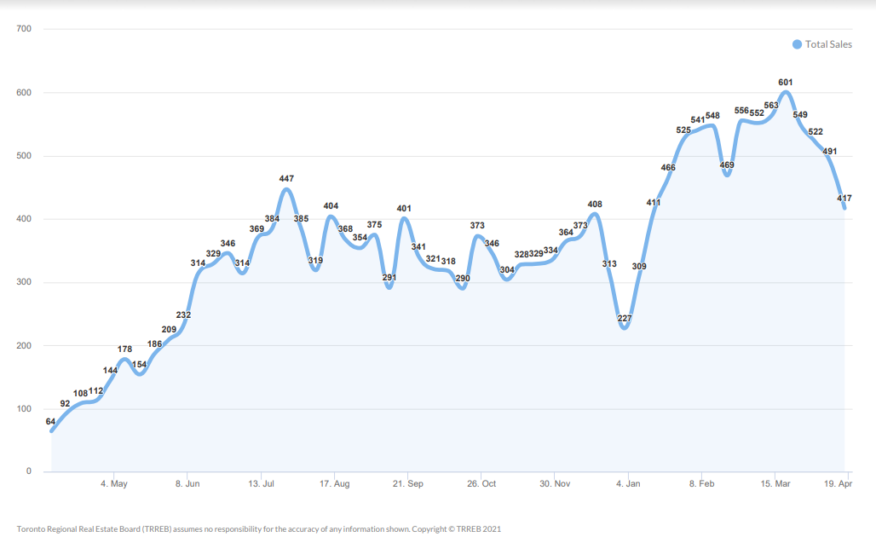This screenshot has height=554, width=876.
Task: Select the data label 309
Action: click(639, 266)
